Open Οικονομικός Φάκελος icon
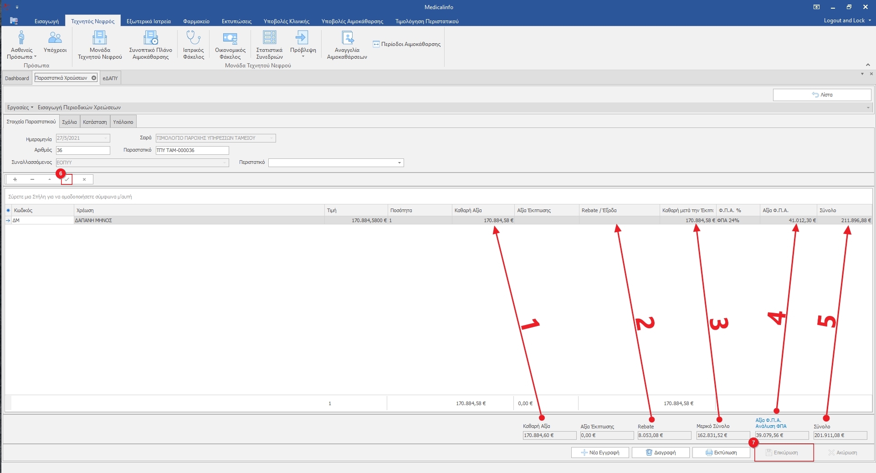This screenshot has height=473, width=876. 230,38
